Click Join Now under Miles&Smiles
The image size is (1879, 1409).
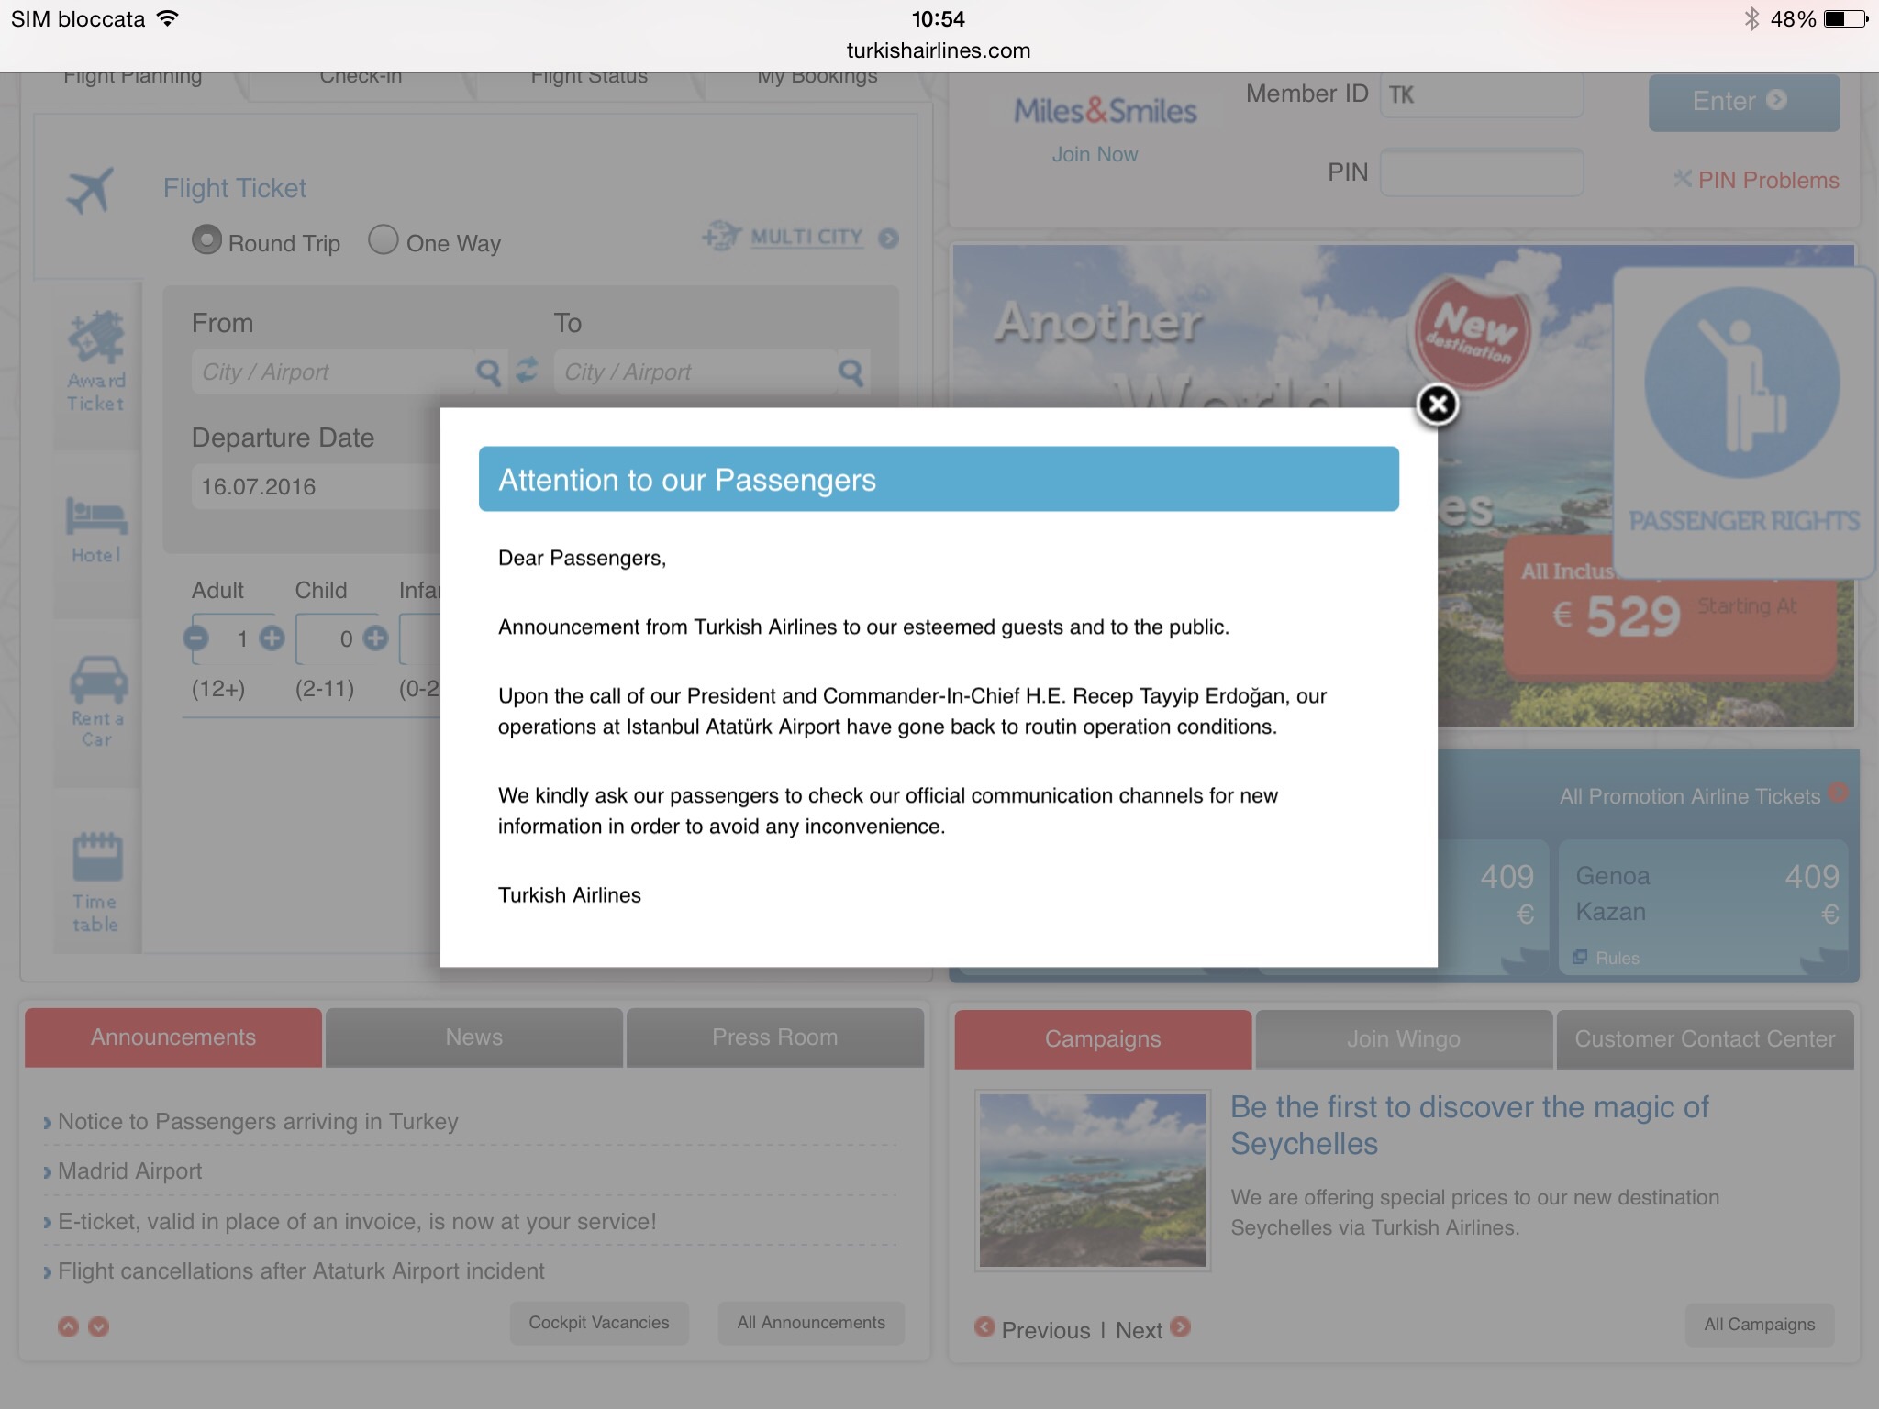click(1095, 154)
